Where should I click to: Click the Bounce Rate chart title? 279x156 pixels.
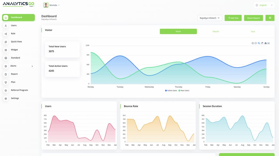(x=131, y=106)
